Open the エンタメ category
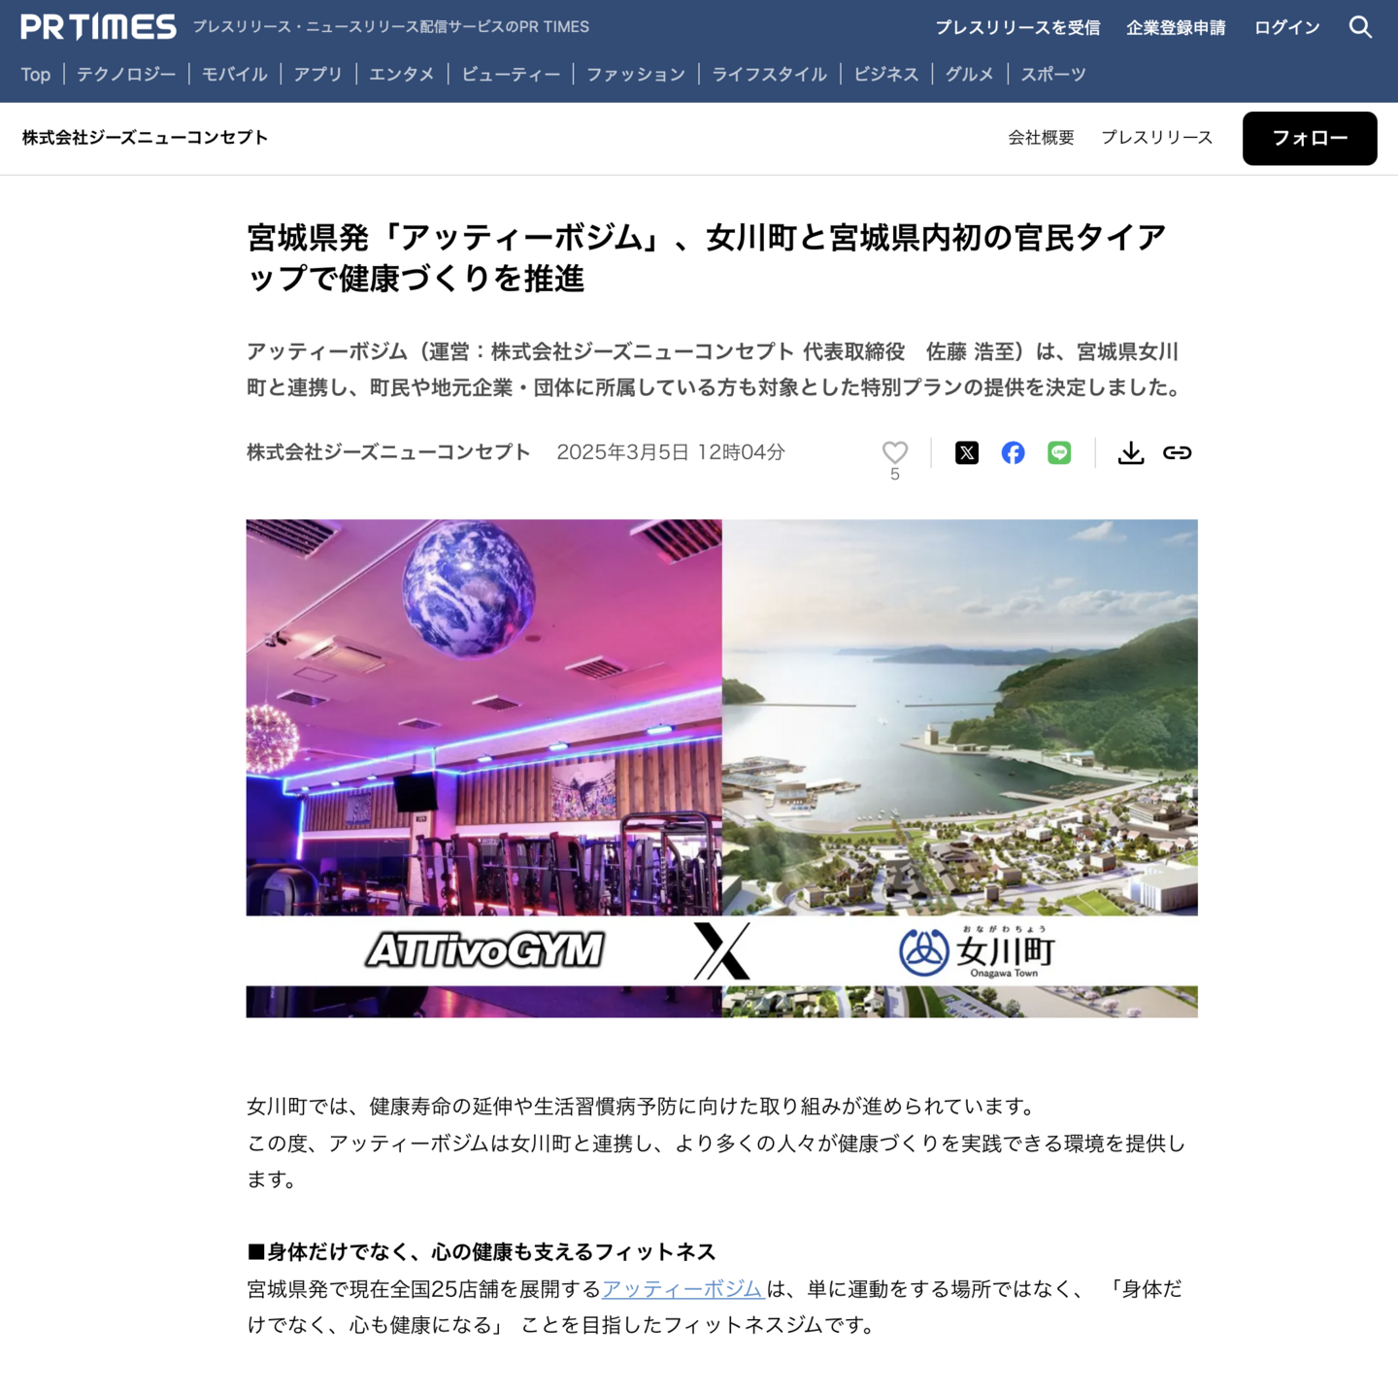Screen dimensions: 1398x1392 click(401, 74)
